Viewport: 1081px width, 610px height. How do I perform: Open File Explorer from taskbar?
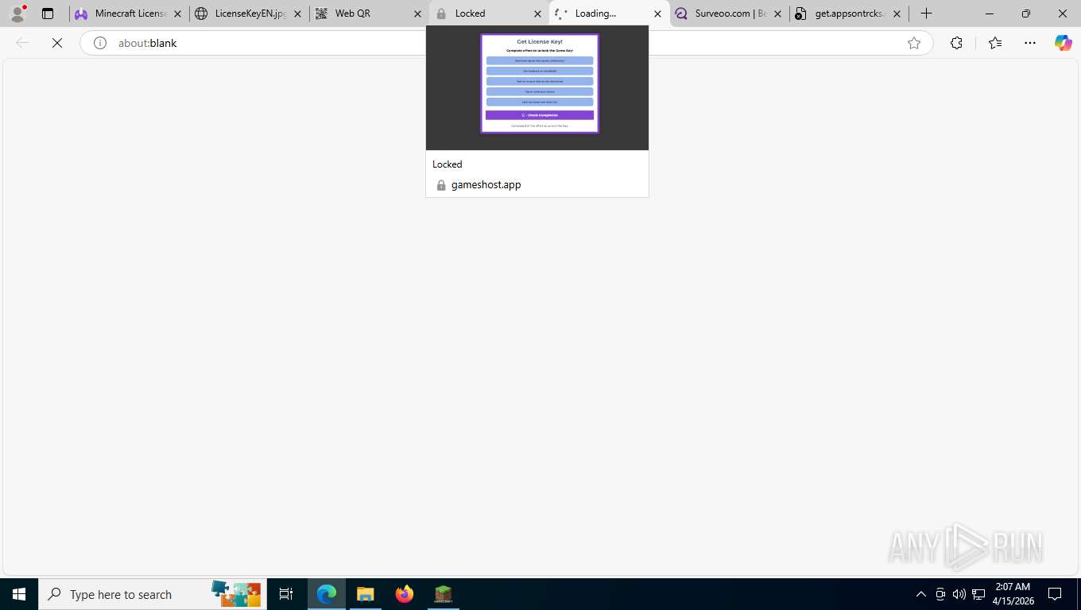(x=365, y=594)
